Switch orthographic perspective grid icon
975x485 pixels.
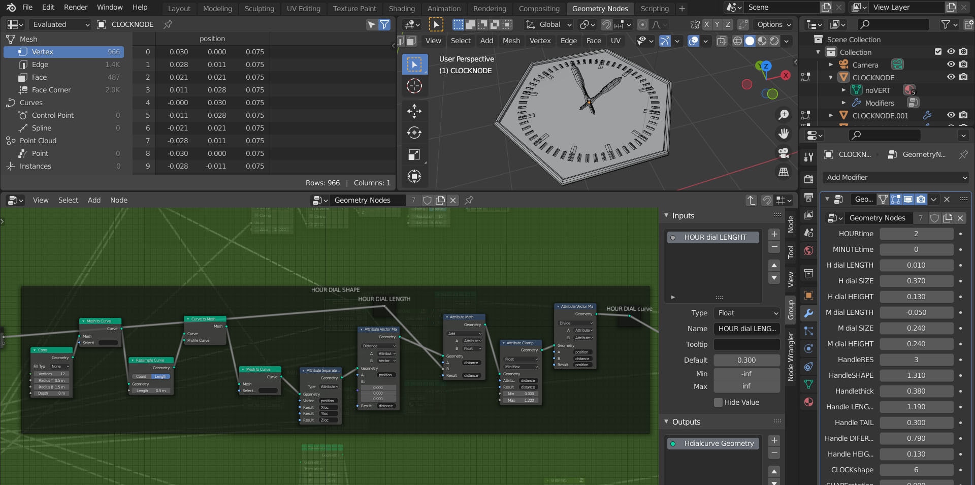784,172
